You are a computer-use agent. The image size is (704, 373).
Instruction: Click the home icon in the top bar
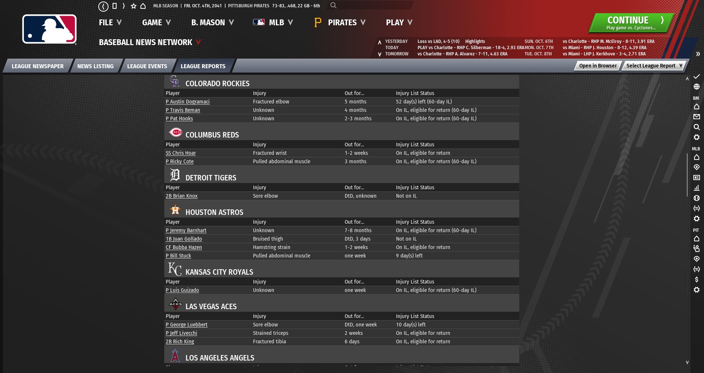click(143, 6)
